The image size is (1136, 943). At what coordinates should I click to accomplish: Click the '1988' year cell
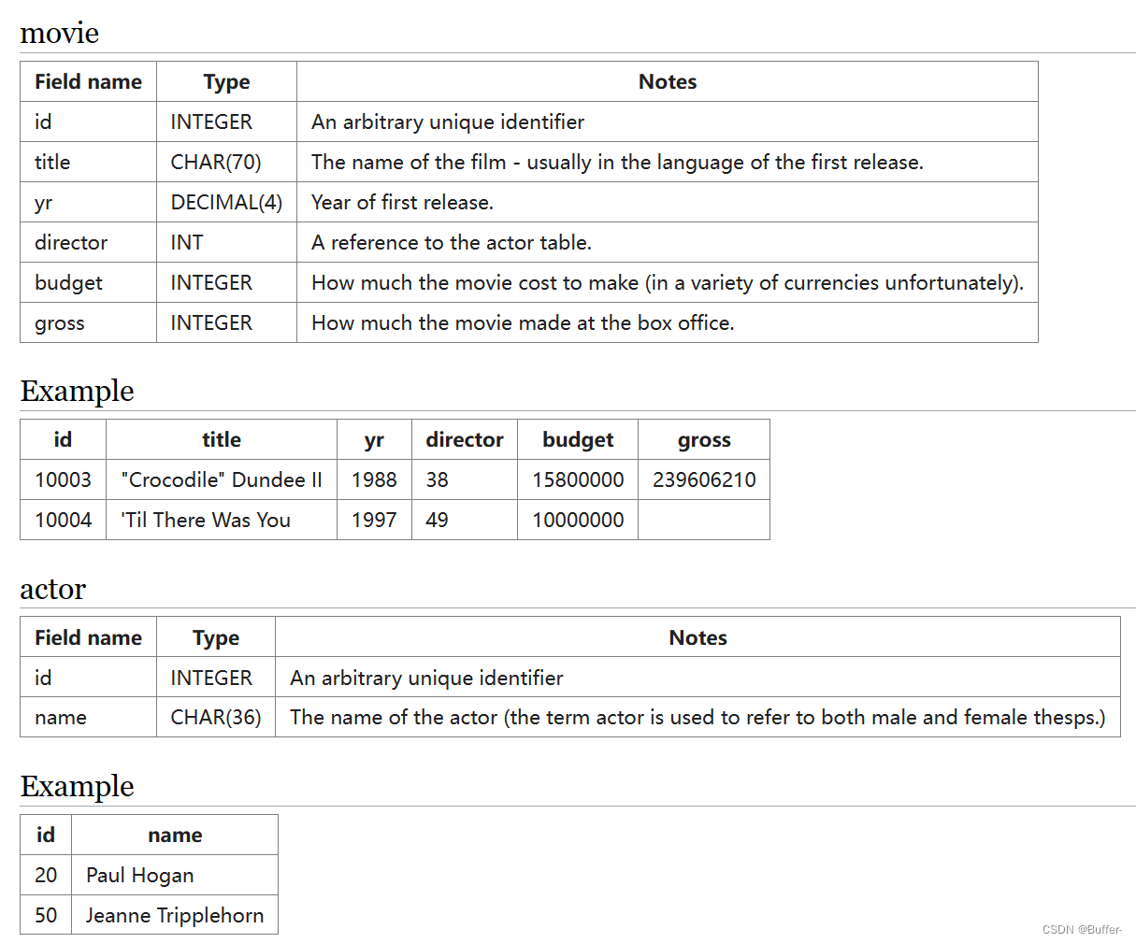click(374, 479)
